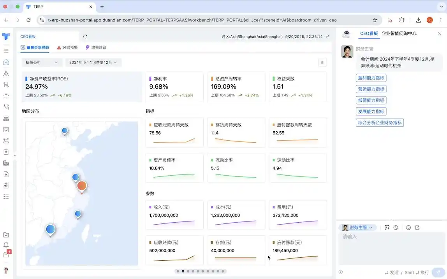Go to the home icon in sidebar
447x279 pixels.
[x=6, y=62]
